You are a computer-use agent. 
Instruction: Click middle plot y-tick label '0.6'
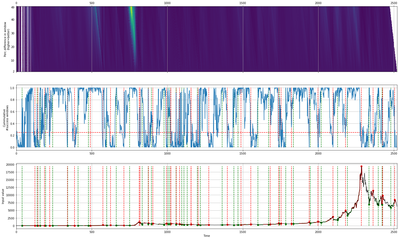(x=12, y=112)
